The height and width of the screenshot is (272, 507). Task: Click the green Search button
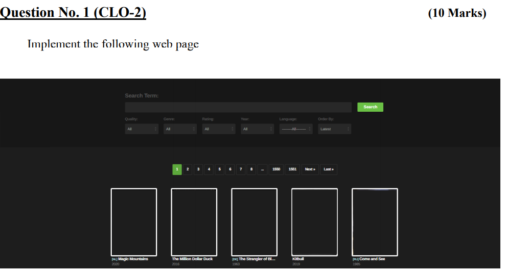(370, 107)
